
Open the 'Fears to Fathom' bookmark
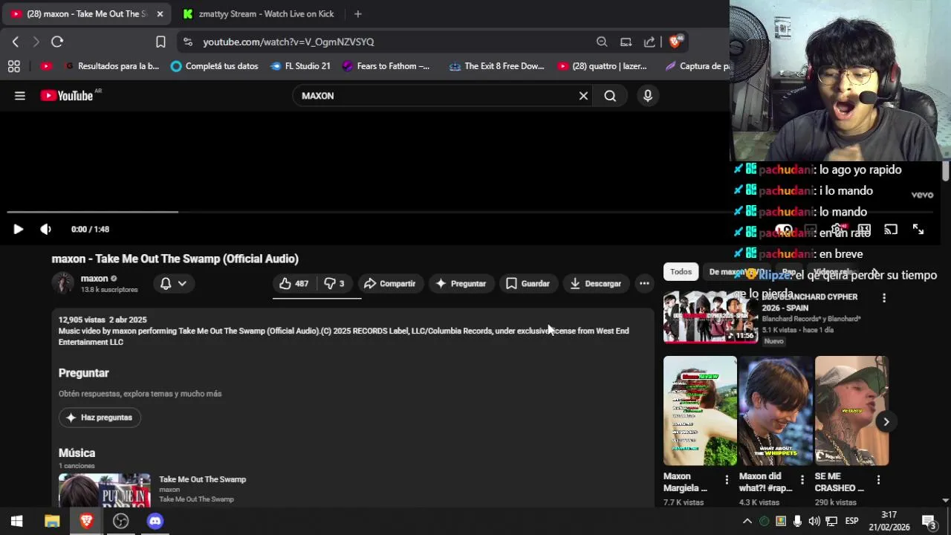click(x=386, y=66)
